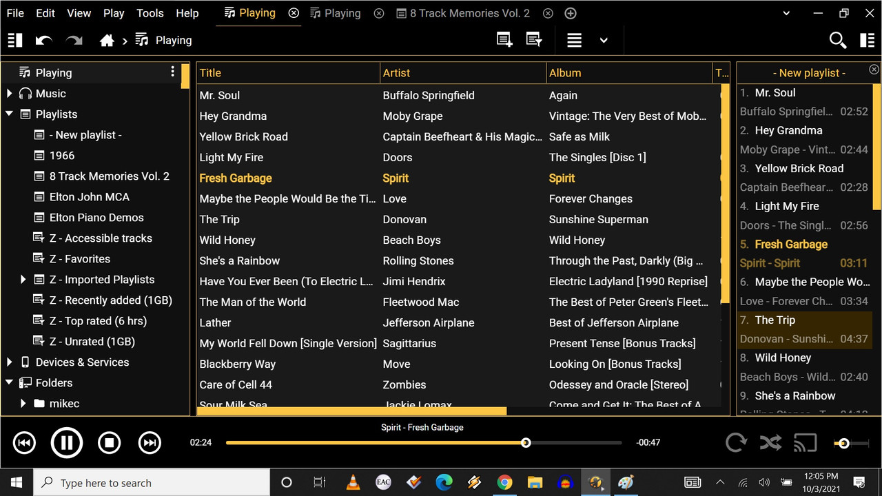Open Microsoft Edge from the taskbar

point(444,482)
